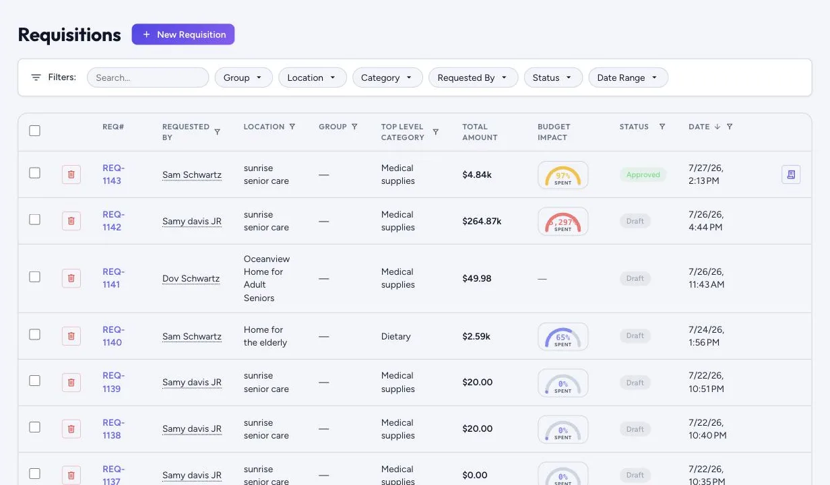
Task: Click the Filters lines icon
Action: click(x=36, y=77)
